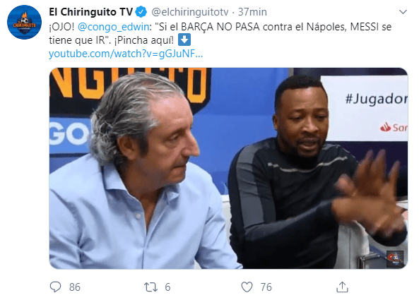This screenshot has height=300, width=419.
Task: Retweet this El Chiringuito post
Action: pos(151,287)
